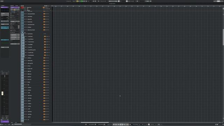Click the purple channel name below the fader
Viewport: 224px width, 126px height.
(5, 121)
